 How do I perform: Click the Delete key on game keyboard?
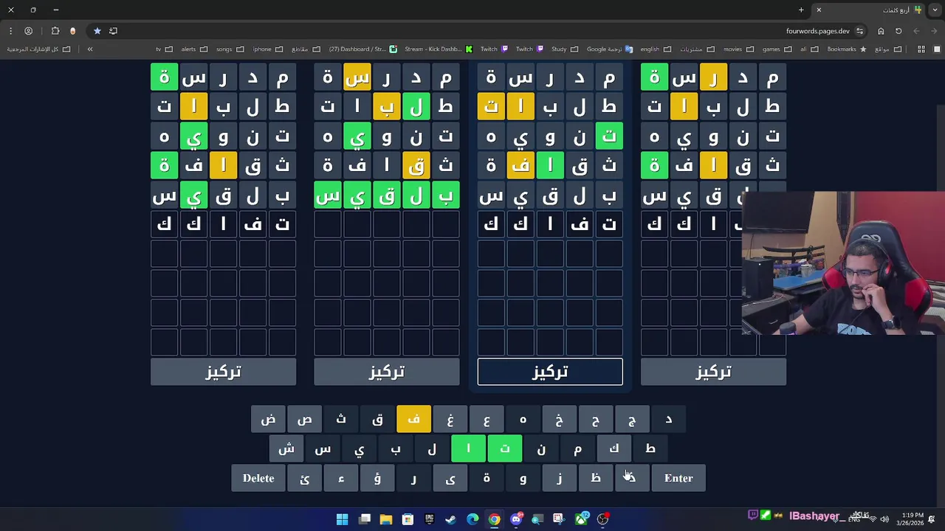258,478
